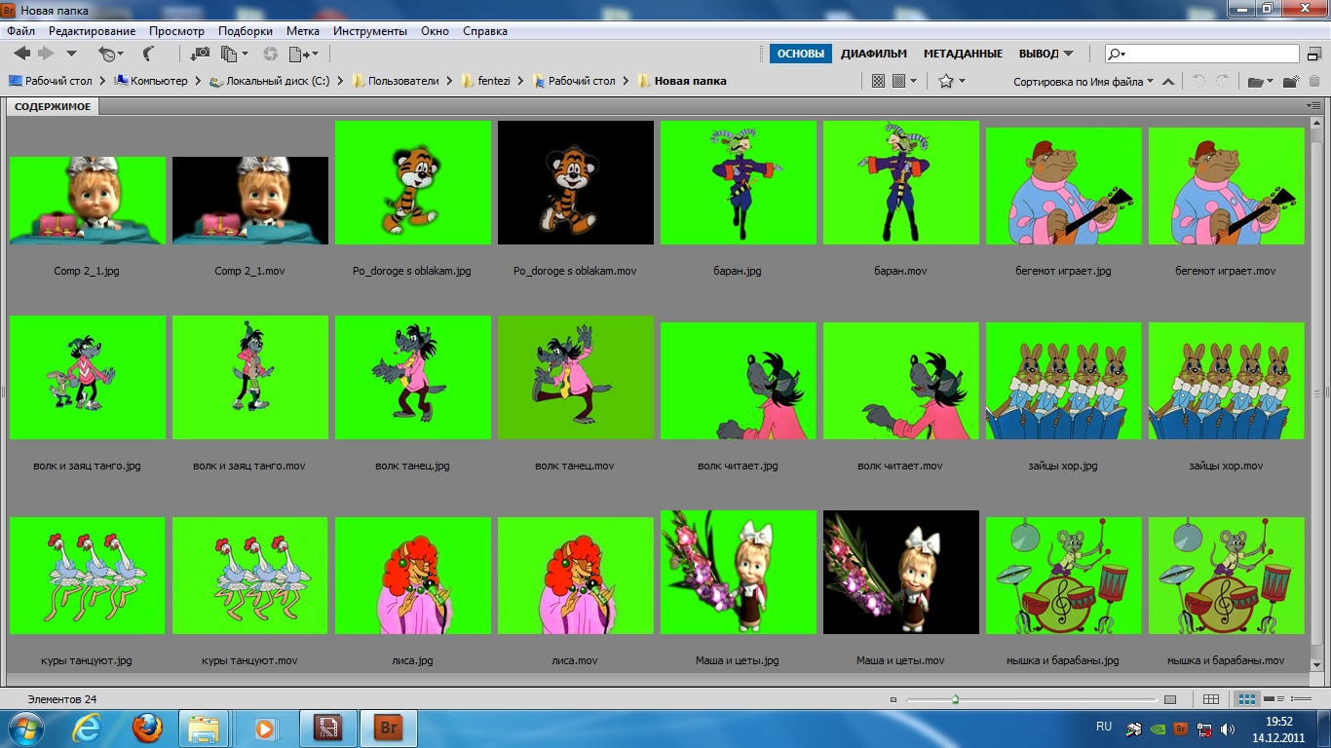Open the Окно menu
1331x748 pixels.
click(x=436, y=31)
